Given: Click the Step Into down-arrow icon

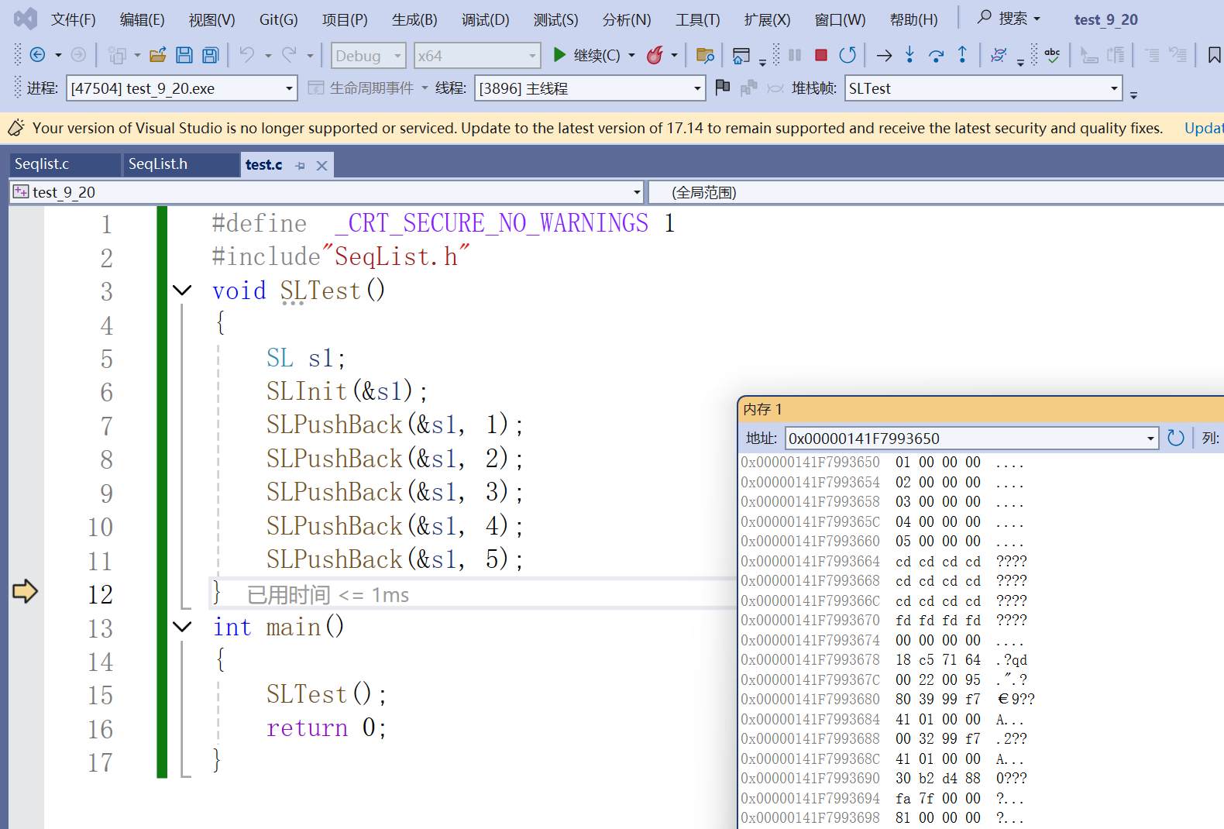Looking at the screenshot, I should pos(909,55).
